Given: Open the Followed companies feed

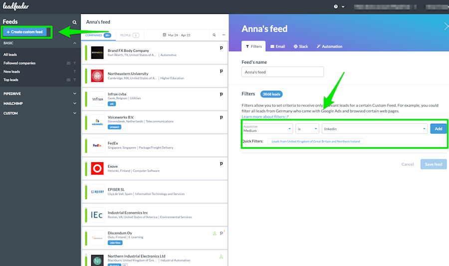Looking at the screenshot, I should [x=19, y=63].
